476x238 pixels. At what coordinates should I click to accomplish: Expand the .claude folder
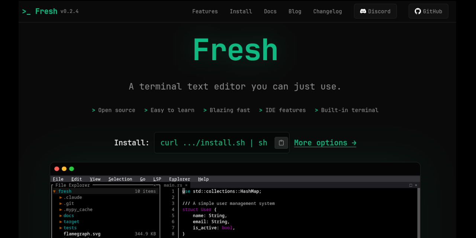[x=61, y=197]
